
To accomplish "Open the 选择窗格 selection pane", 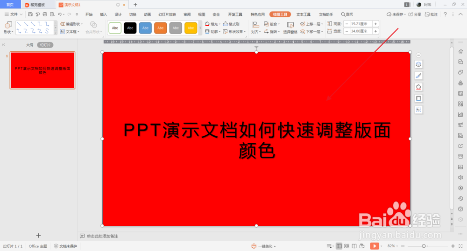I will (x=290, y=28).
